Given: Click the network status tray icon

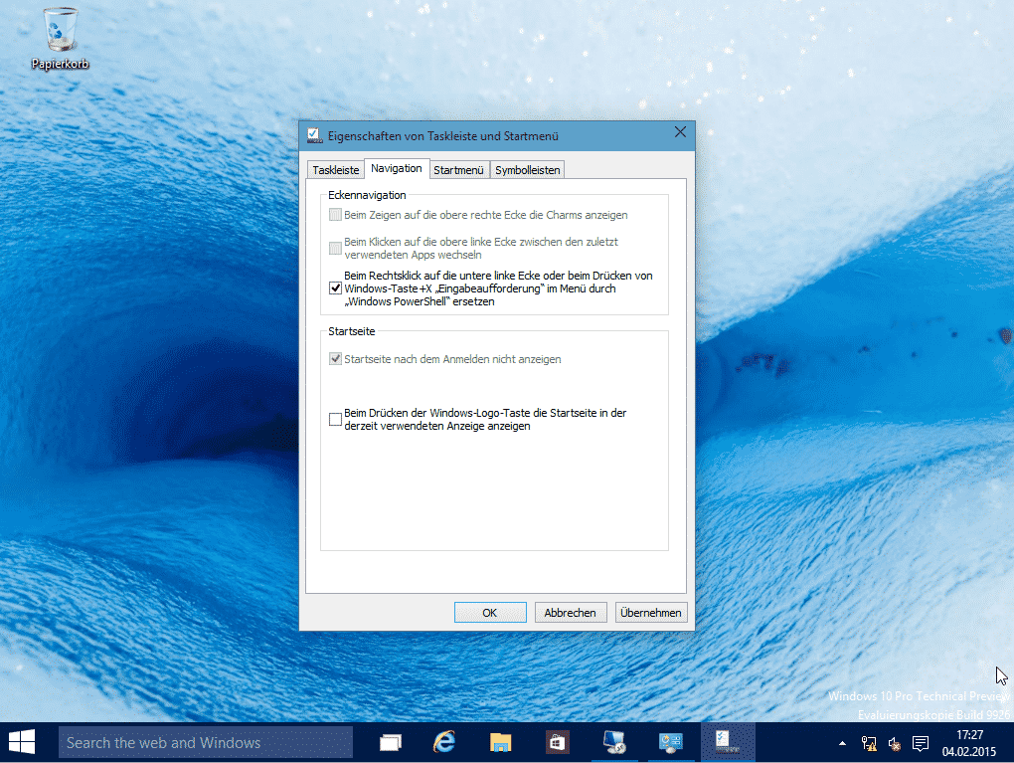Looking at the screenshot, I should (869, 743).
